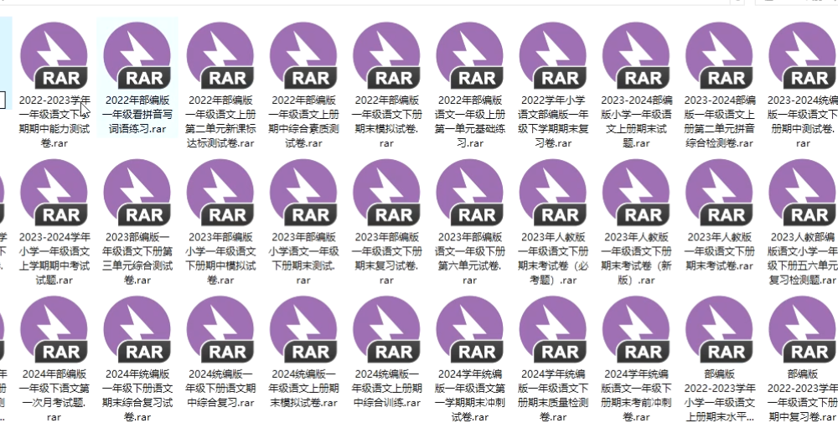Image resolution: width=838 pixels, height=423 pixels.
Task: Select 2023年人教版期末考试卷（必考题）.rar icon
Action: (x=552, y=193)
